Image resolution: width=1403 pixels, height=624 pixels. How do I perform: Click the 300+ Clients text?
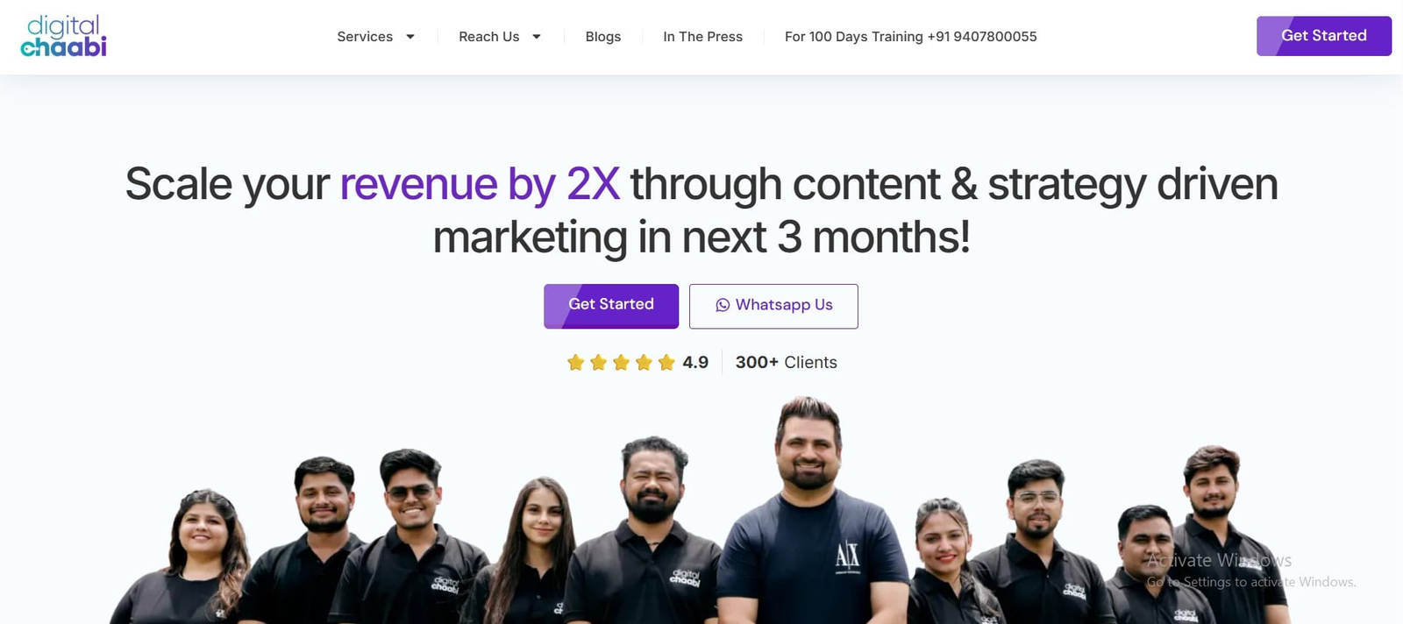click(x=786, y=362)
